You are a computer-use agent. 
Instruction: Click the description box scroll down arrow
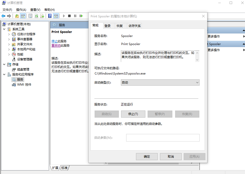(197, 60)
